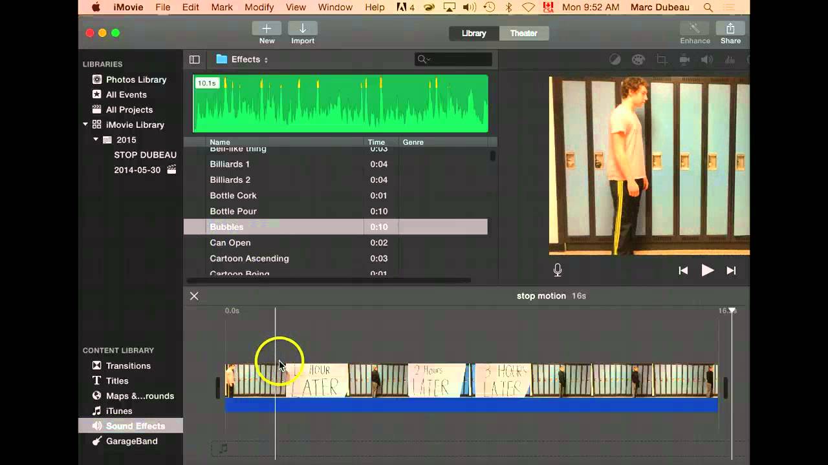The image size is (828, 465).
Task: Click the voiceover microphone icon
Action: click(x=558, y=271)
